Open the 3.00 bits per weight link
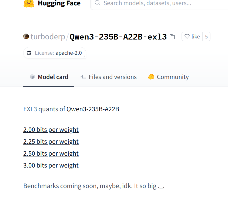 51,165
